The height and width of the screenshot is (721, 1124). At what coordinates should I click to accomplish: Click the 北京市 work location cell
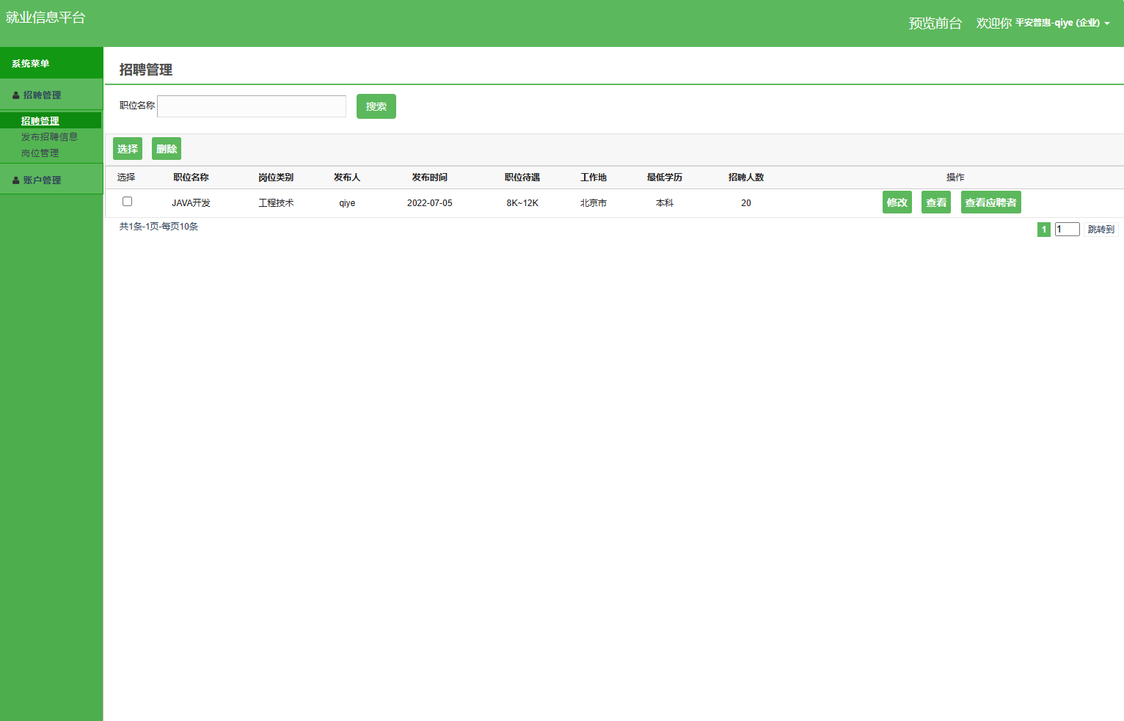594,203
